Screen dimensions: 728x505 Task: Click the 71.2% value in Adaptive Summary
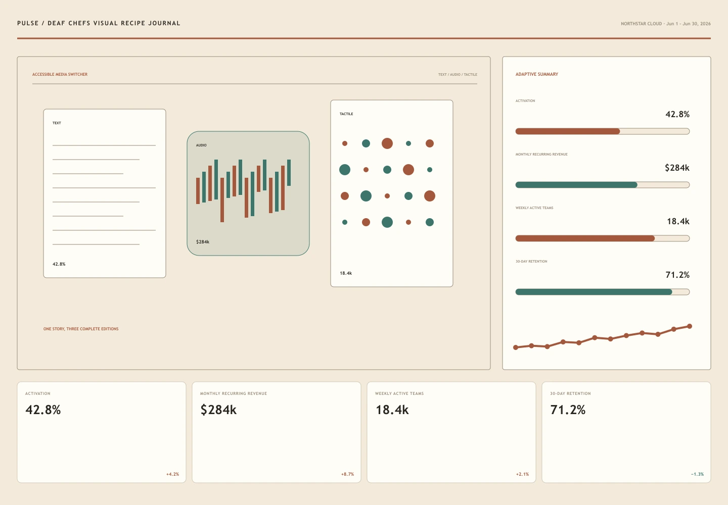click(x=677, y=275)
